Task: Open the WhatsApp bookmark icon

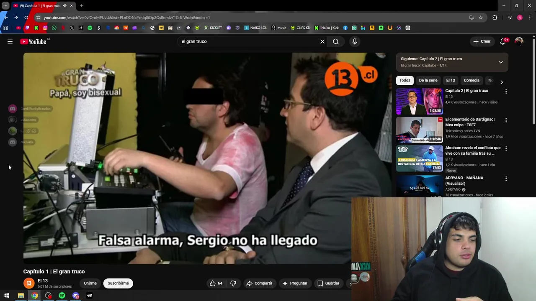Action: [x=54, y=28]
